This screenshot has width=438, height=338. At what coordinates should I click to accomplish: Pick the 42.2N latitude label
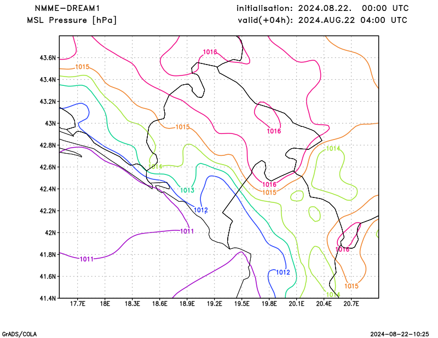[x=48, y=211]
